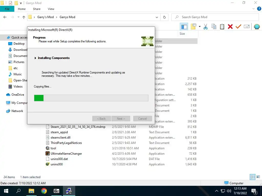Click Garry's Mod in the address breadcrumb

click(46, 17)
